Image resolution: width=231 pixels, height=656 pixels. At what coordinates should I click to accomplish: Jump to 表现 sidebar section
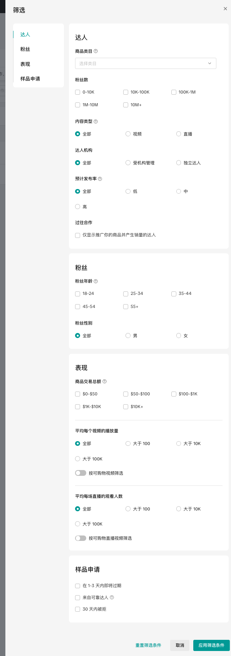tap(25, 64)
